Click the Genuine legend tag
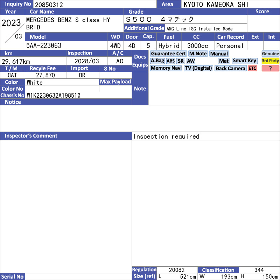 click(270, 54)
